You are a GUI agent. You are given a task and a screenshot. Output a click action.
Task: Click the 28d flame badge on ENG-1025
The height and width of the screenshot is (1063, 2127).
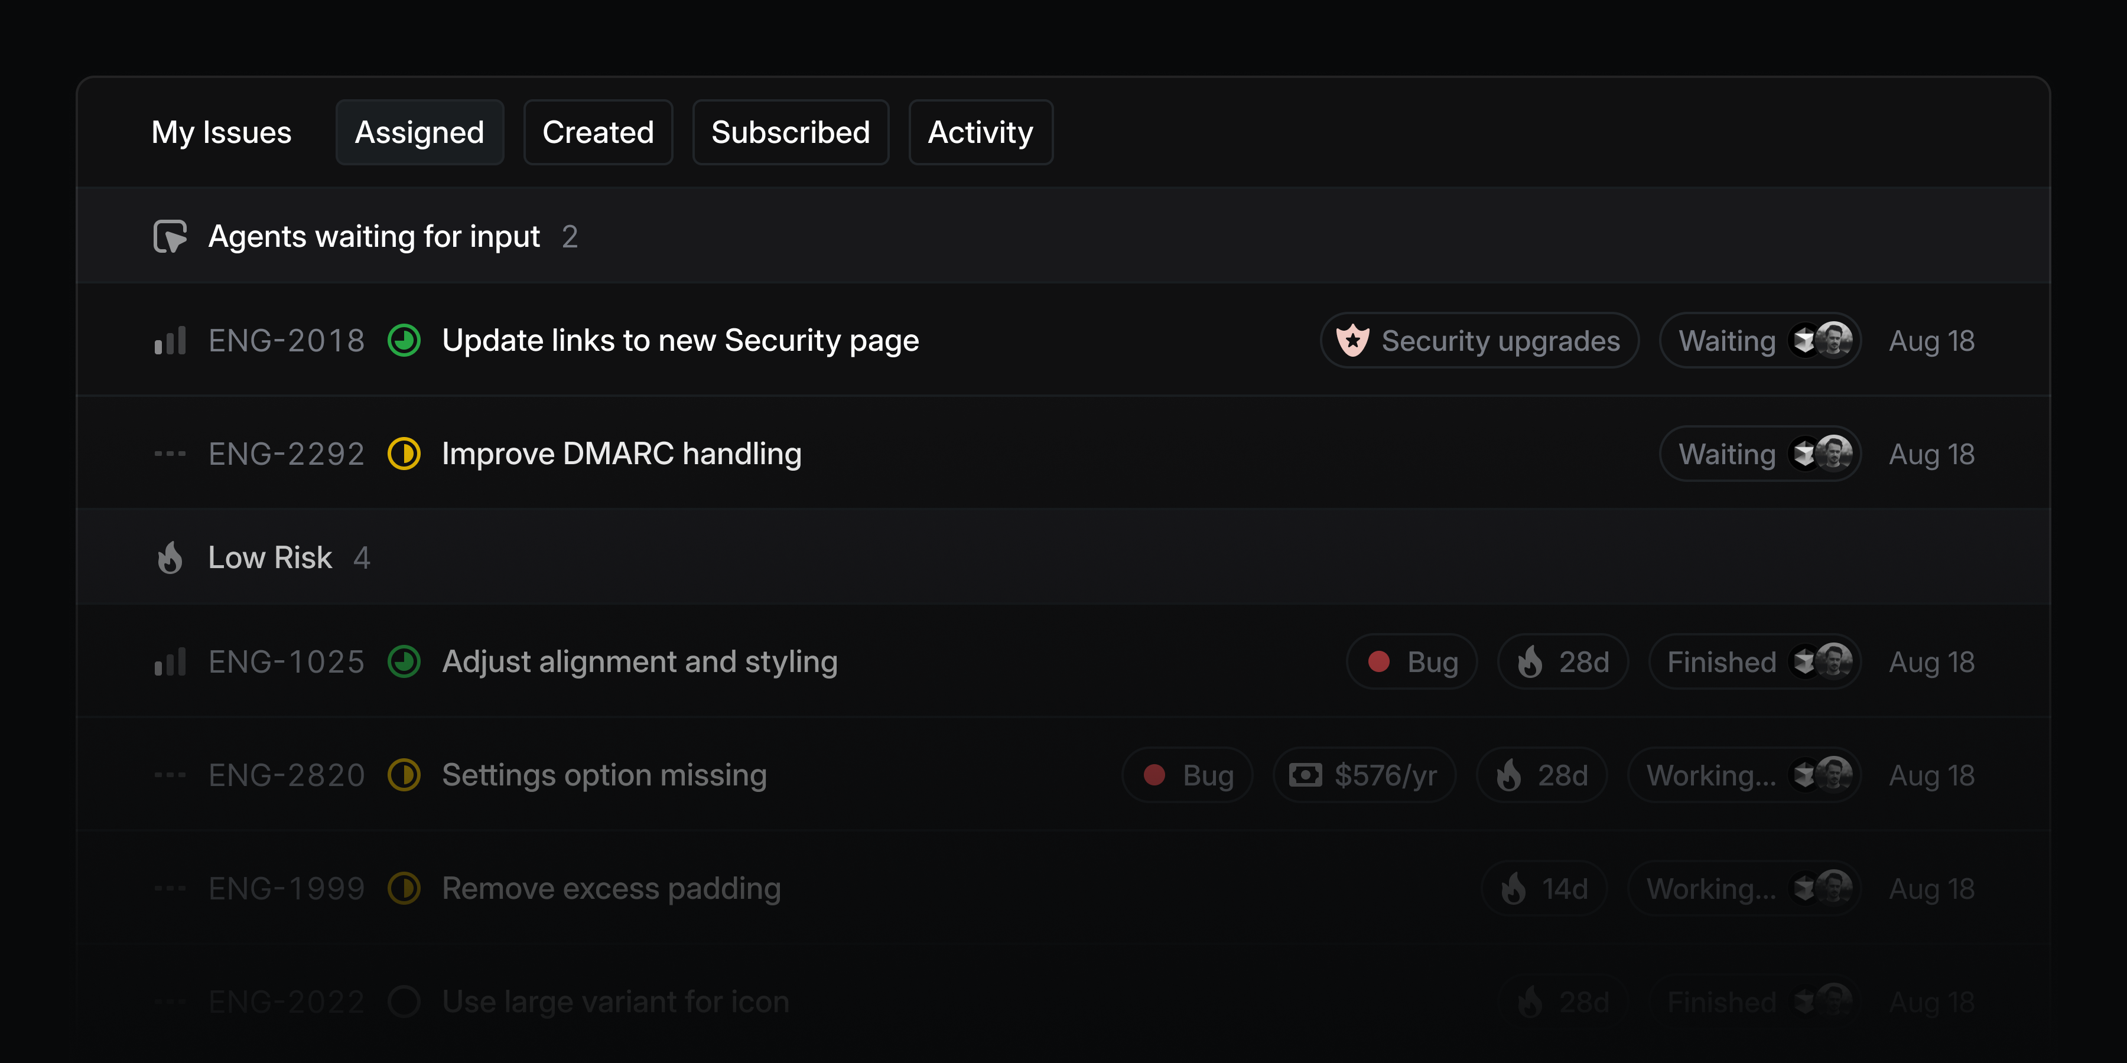[1562, 661]
